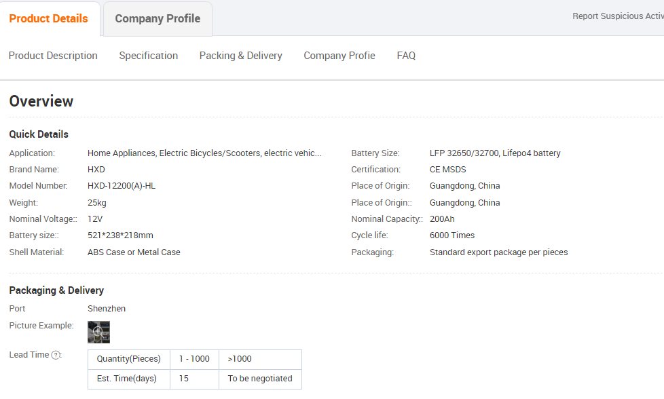Click the truncated Application value text
Screen dimensions: 664x399
[204, 153]
